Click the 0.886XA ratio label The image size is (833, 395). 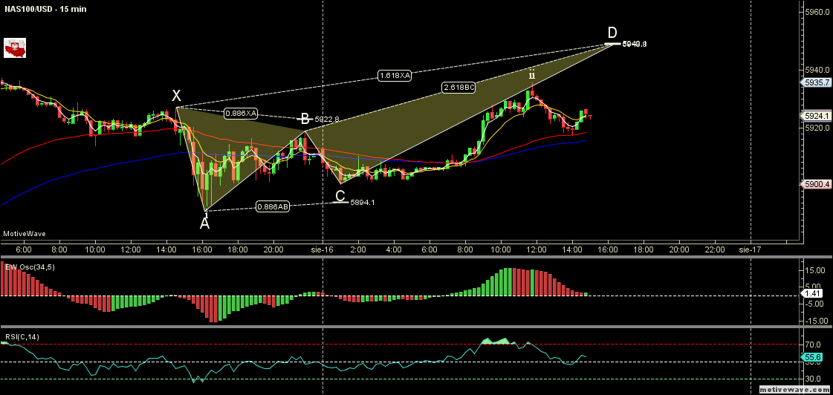click(x=241, y=113)
